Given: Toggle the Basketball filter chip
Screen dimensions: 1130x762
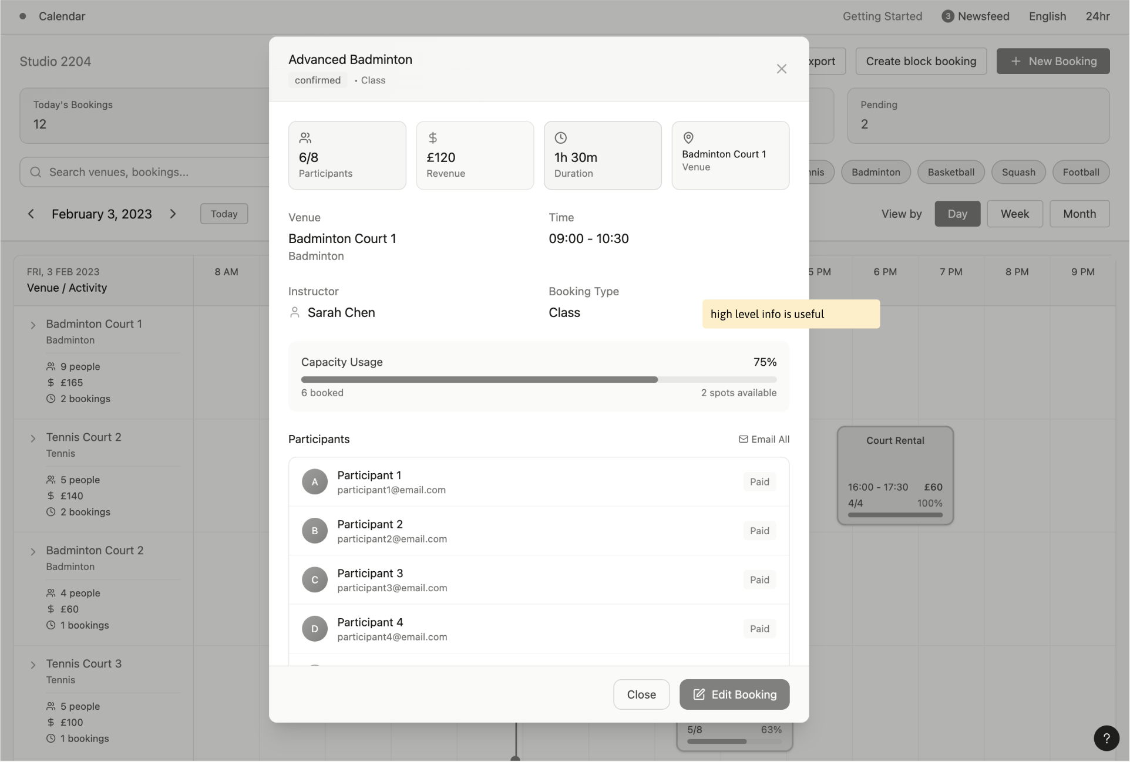Looking at the screenshot, I should click(951, 172).
